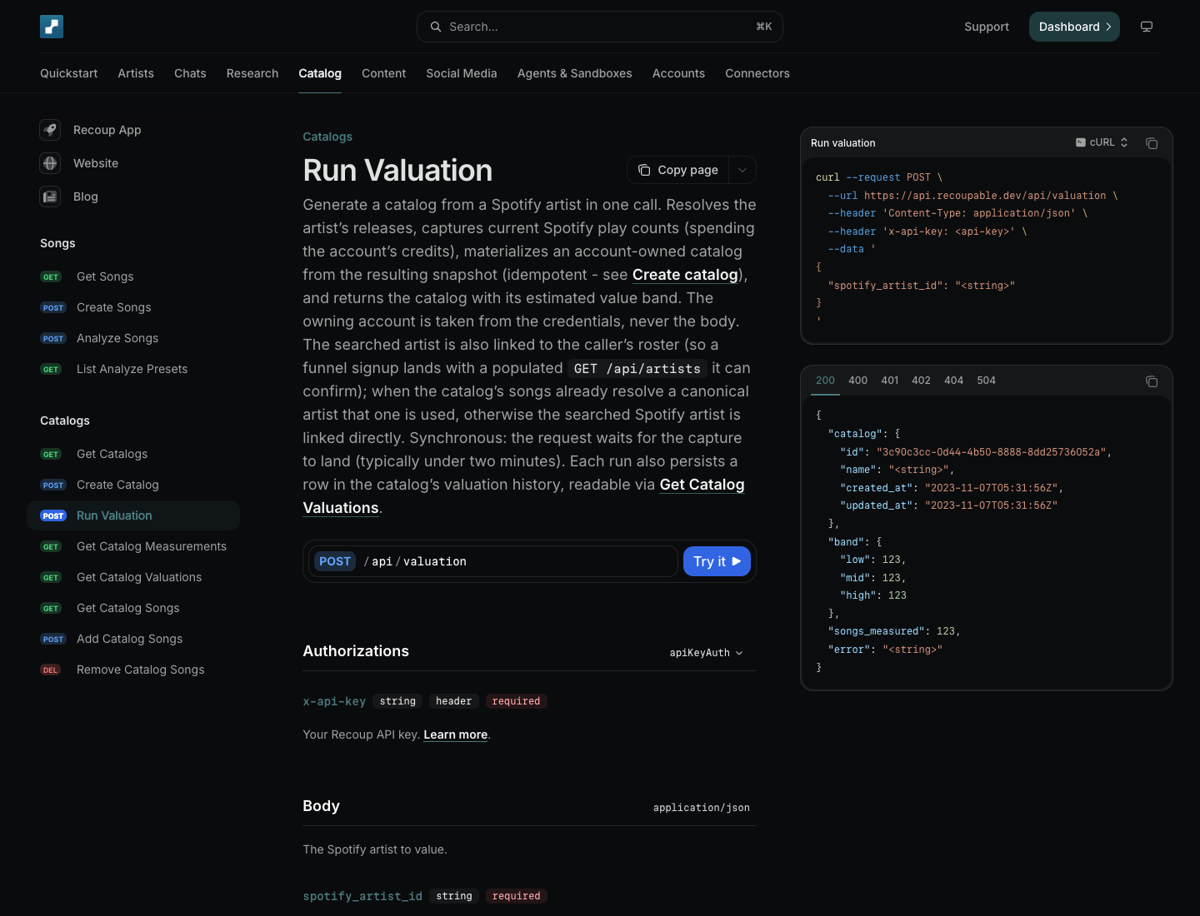Viewport: 1200px width, 916px height.
Task: Click POST badge beside Create Songs
Action: tap(53, 308)
